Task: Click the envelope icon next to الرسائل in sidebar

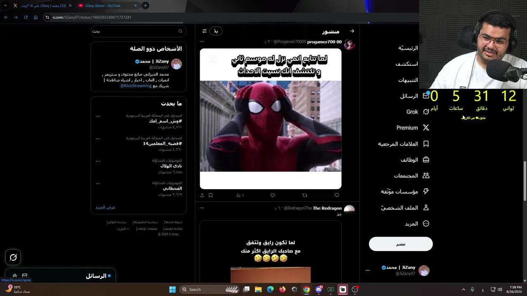Action: pyautogui.click(x=426, y=96)
